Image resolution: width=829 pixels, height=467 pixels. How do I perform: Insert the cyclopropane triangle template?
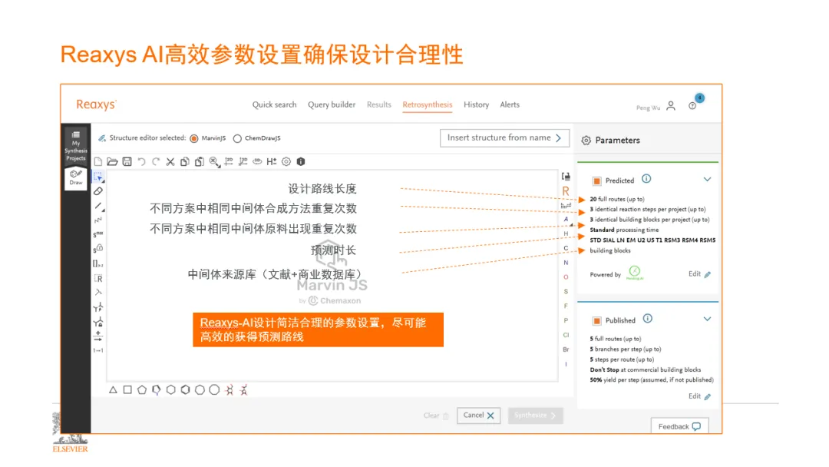pyautogui.click(x=113, y=390)
